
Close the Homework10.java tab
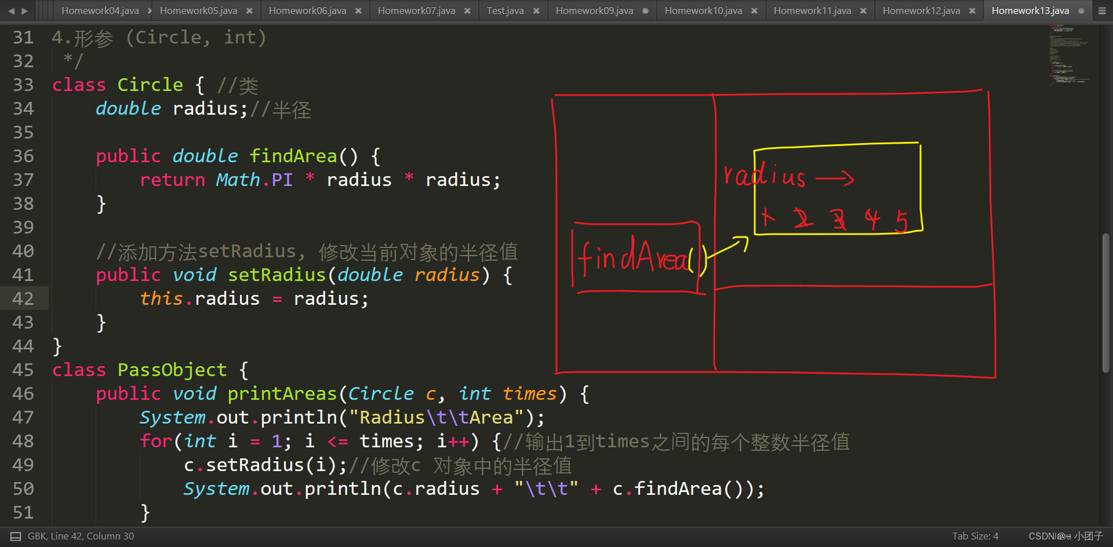tap(754, 10)
